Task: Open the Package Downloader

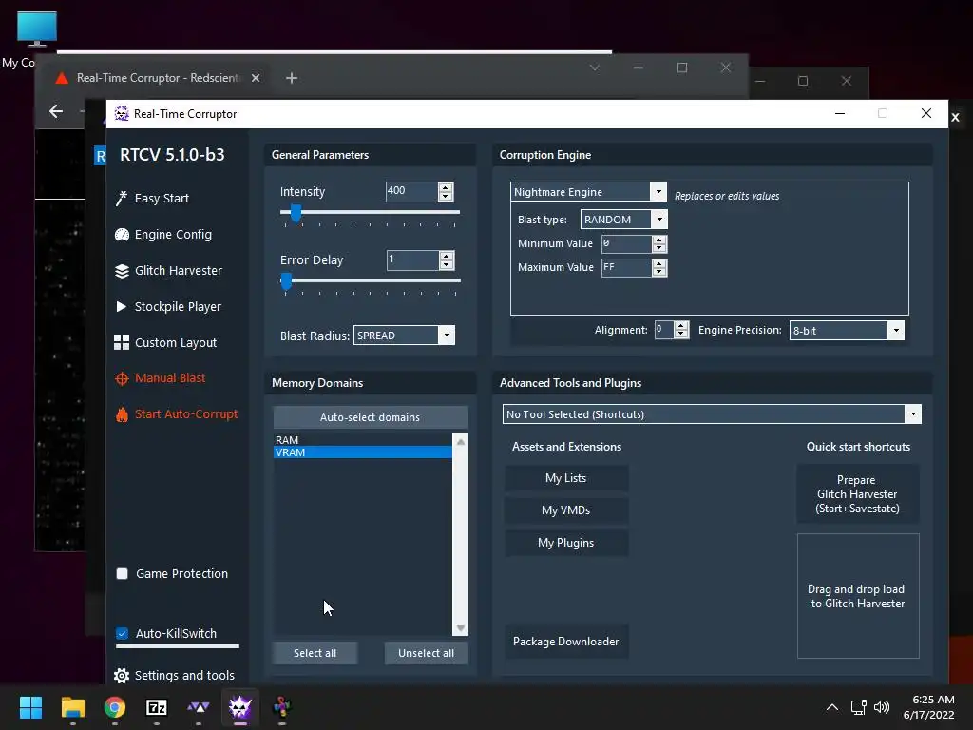Action: [566, 642]
